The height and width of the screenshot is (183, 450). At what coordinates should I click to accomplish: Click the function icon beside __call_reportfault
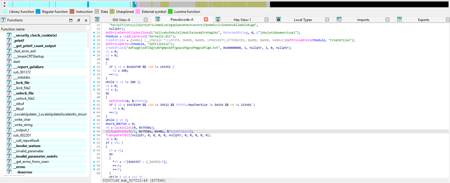tap(9, 141)
